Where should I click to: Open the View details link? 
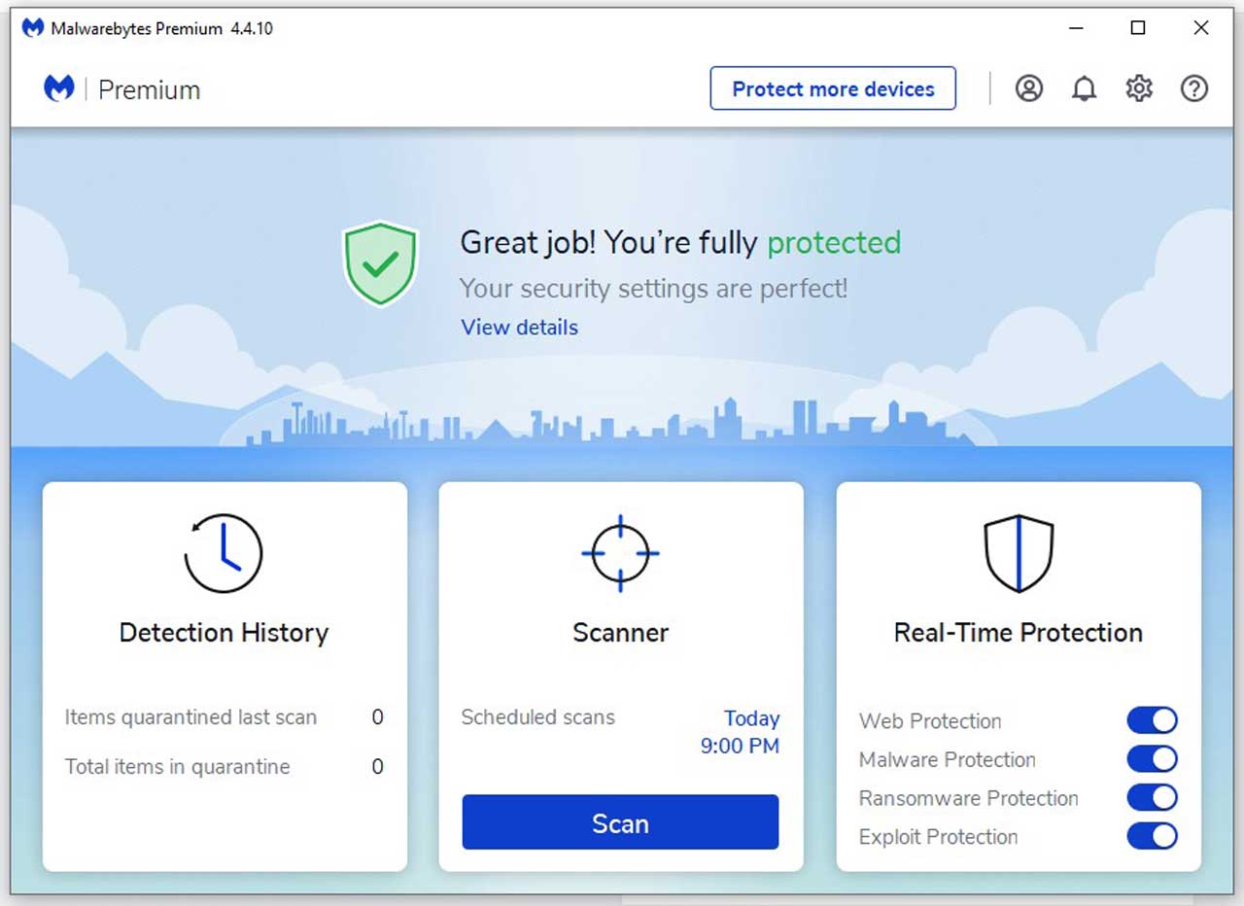519,328
